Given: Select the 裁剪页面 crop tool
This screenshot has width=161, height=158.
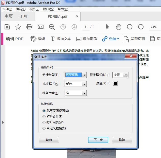Looking at the screenshot, I should [134, 39].
